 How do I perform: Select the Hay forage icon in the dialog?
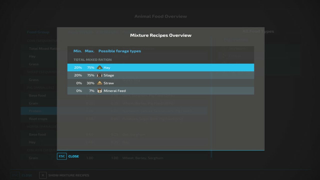click(100, 67)
